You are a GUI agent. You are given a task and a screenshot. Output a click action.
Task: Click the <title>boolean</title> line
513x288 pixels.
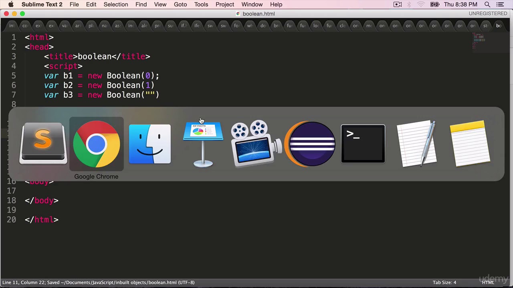(x=97, y=56)
